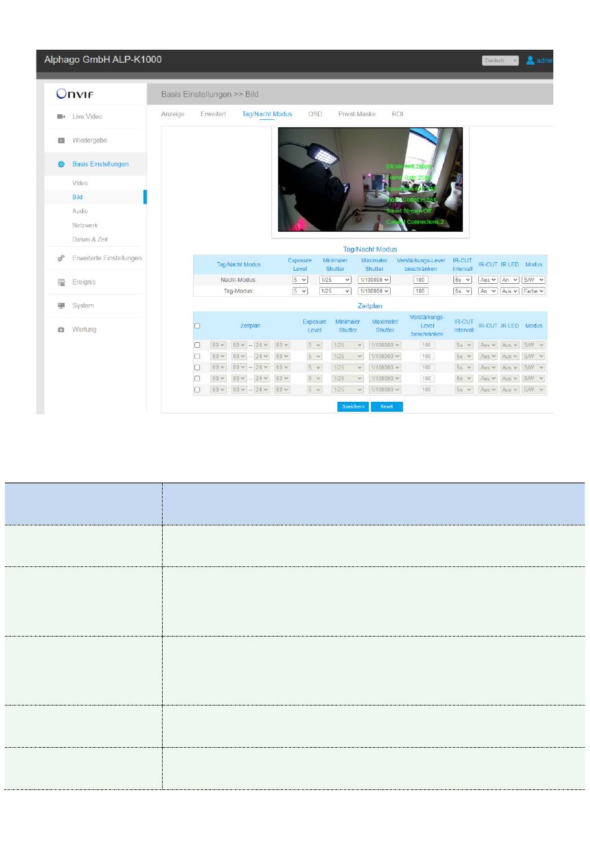This screenshot has height=844, width=590.
Task: Open Nacht-Modus Minimaler Shutter dropdown
Action: tap(335, 280)
